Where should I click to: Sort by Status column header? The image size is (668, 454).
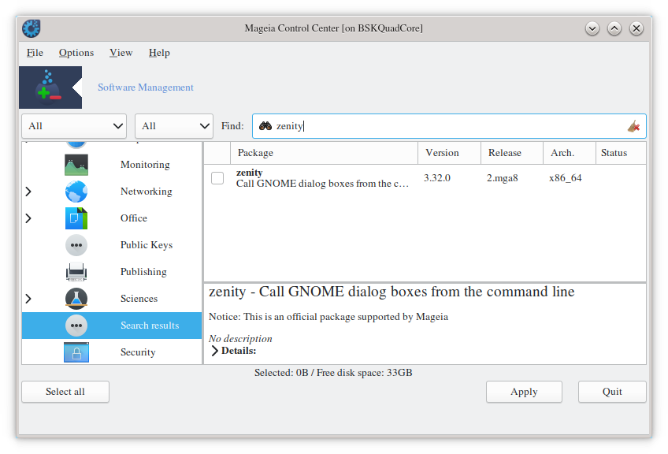[x=621, y=153]
